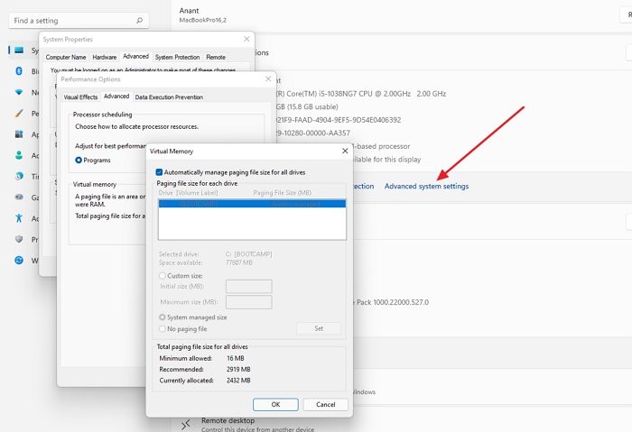This screenshot has height=432, width=632.
Task: Click the device name Anant
Action: pos(189,11)
